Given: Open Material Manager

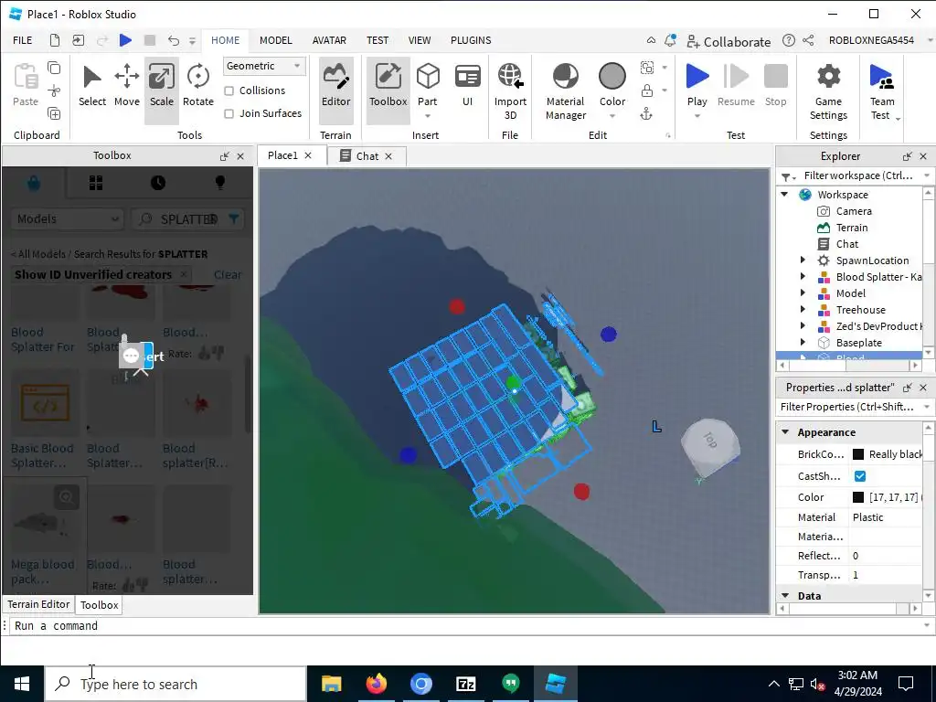Looking at the screenshot, I should point(565,91).
